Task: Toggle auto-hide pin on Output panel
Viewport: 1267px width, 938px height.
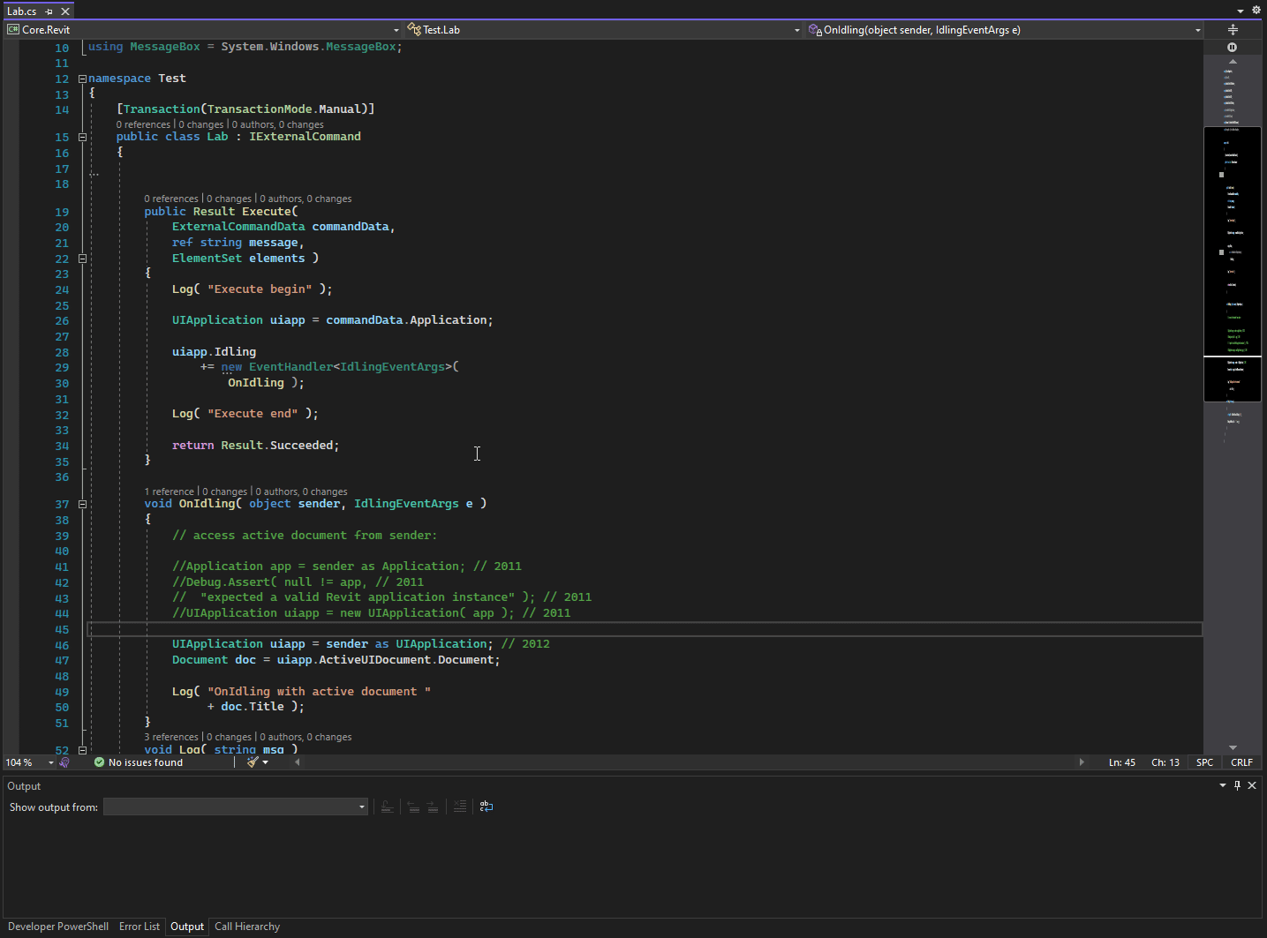Action: coord(1237,785)
